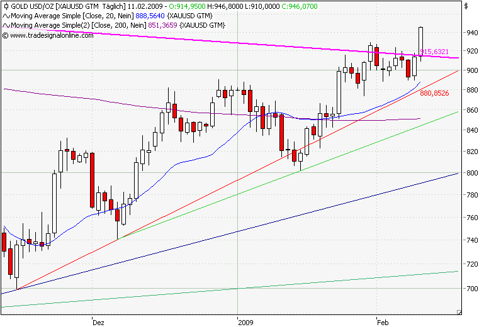
Task: Click the 780 price axis label
Action: pyautogui.click(x=471, y=195)
